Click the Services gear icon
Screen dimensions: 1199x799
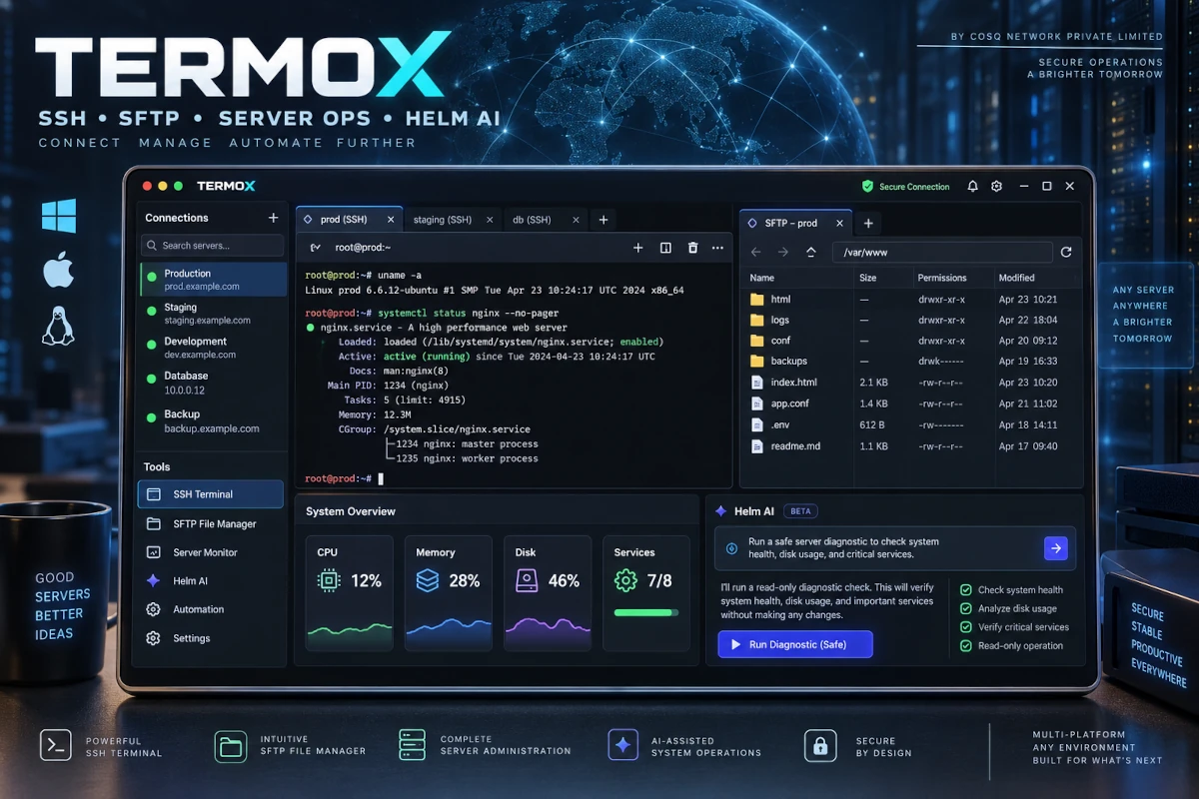(x=626, y=580)
